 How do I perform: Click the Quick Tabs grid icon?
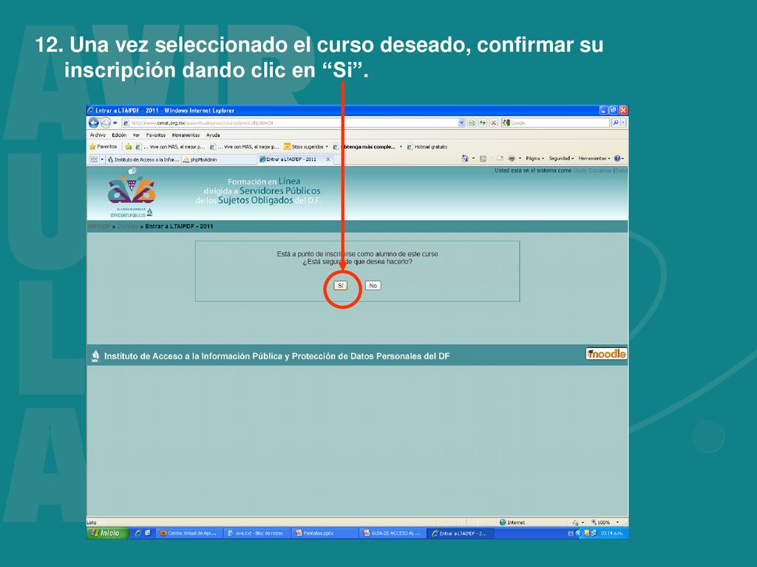94,159
